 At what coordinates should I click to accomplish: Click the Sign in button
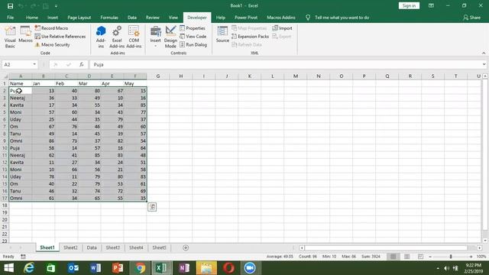(409, 5)
